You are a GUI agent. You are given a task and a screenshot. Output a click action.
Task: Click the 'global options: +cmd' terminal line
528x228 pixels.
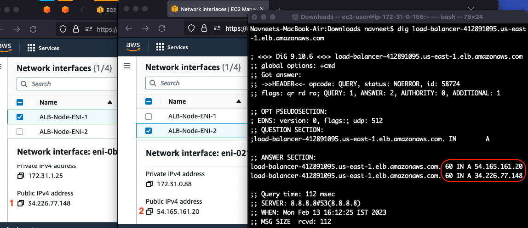click(x=293, y=66)
